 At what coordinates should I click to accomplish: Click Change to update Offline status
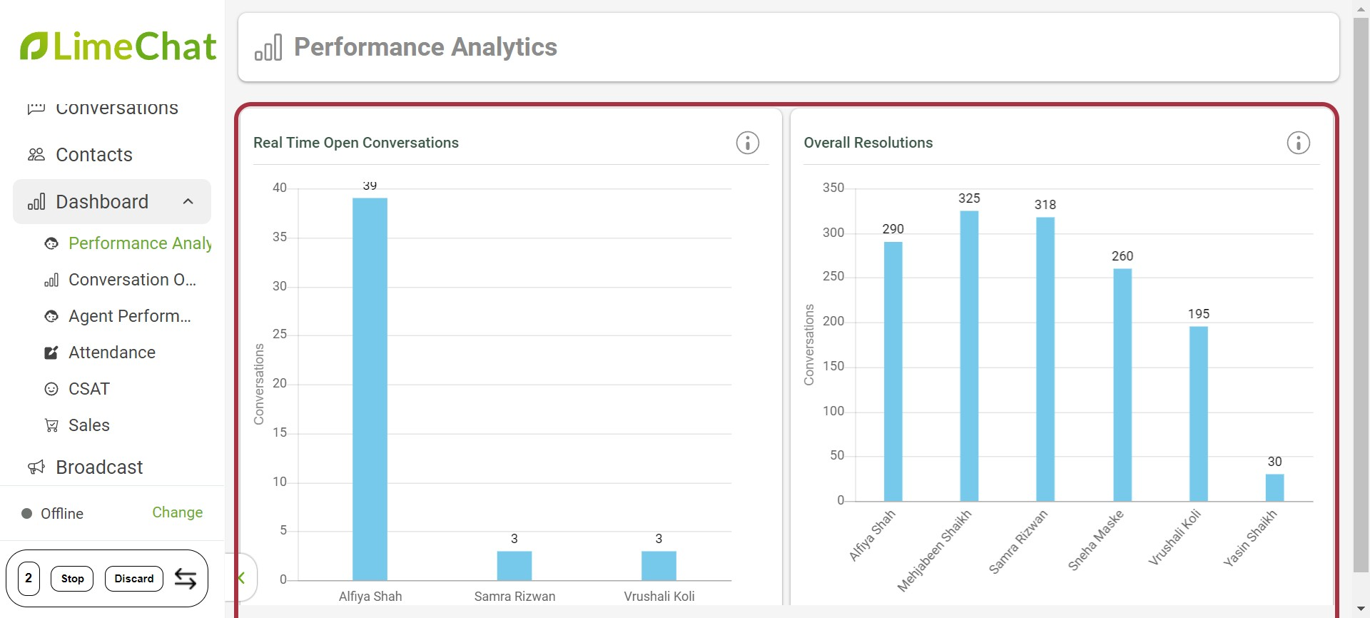tap(178, 512)
